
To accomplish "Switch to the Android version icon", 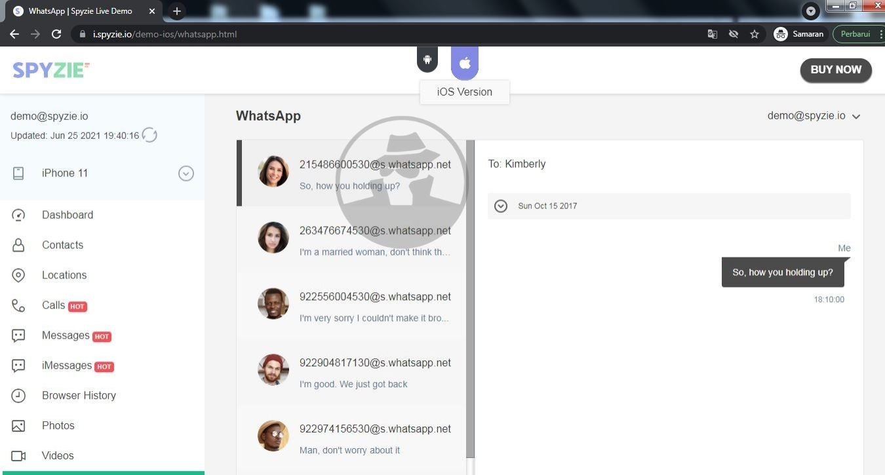I will [x=427, y=60].
